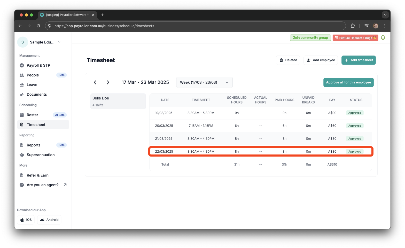
Task: Open Feature Request / Bugs
Action: click(x=355, y=38)
